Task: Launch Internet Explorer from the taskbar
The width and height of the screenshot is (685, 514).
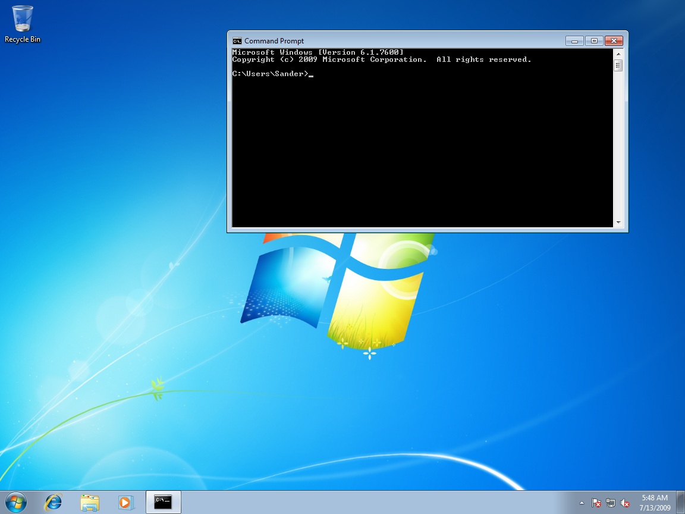Action: click(x=54, y=502)
